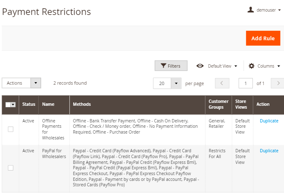Duplicate the PayPal for Wholesalers rule

click(269, 151)
